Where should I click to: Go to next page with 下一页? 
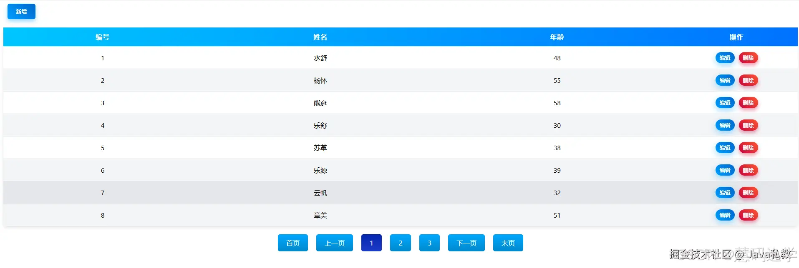(466, 243)
